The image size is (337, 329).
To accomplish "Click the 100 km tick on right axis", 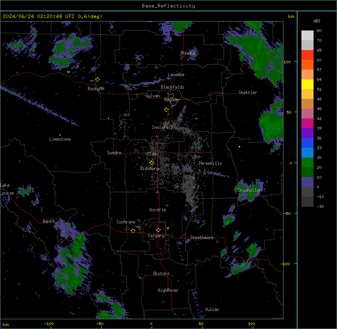I will [x=287, y=62].
